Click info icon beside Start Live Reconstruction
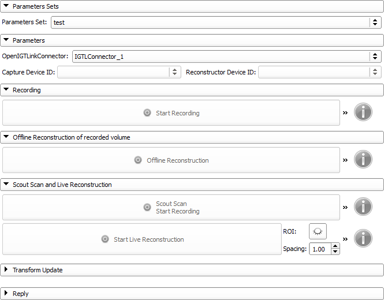 (363, 238)
